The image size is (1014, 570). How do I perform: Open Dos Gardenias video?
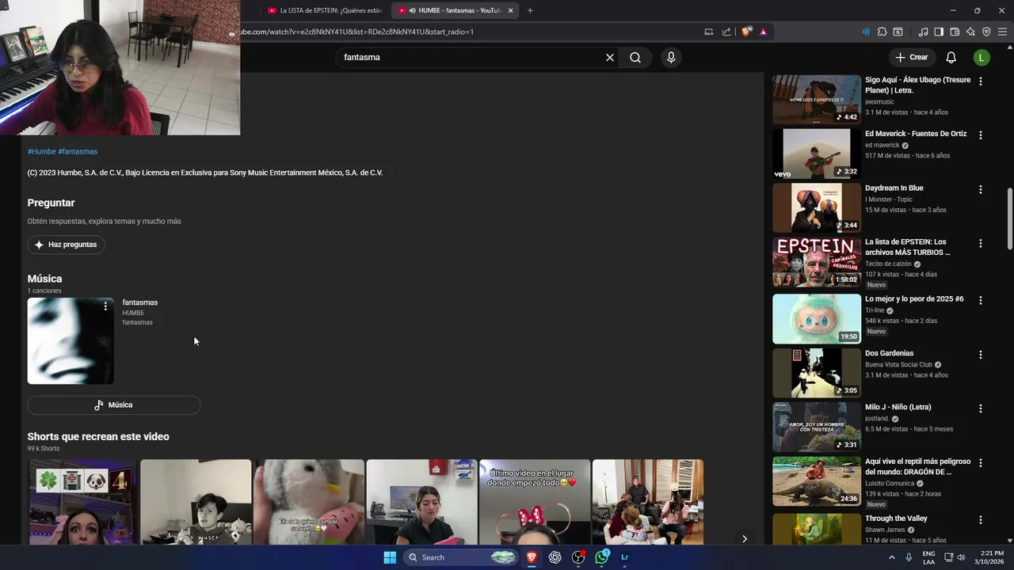click(817, 373)
